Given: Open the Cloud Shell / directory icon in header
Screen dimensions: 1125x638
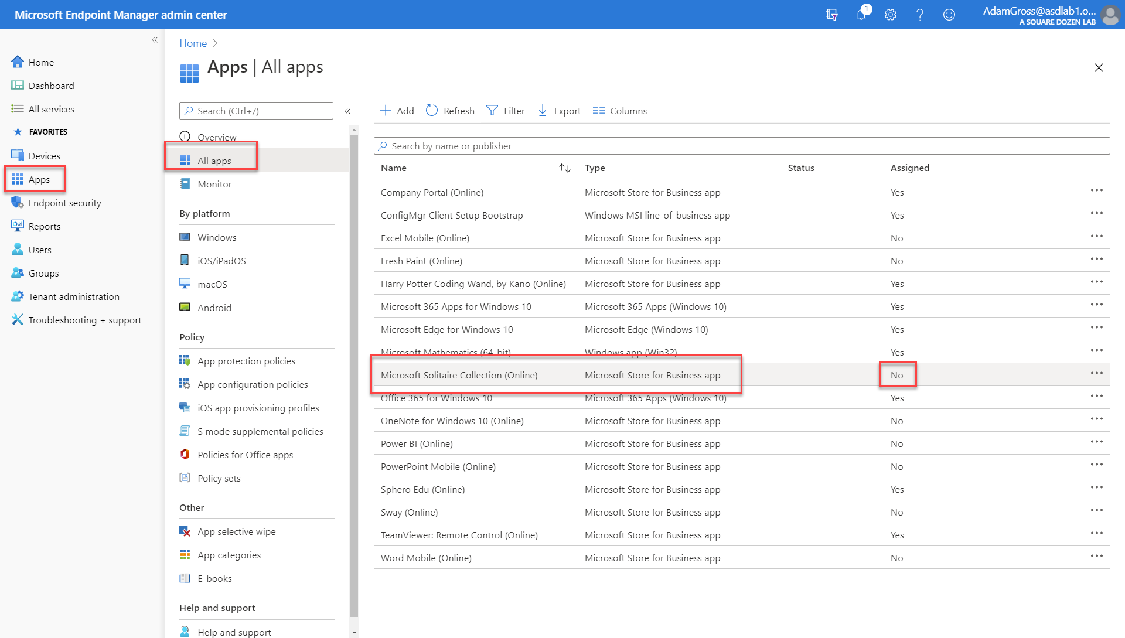Looking at the screenshot, I should tap(831, 15).
